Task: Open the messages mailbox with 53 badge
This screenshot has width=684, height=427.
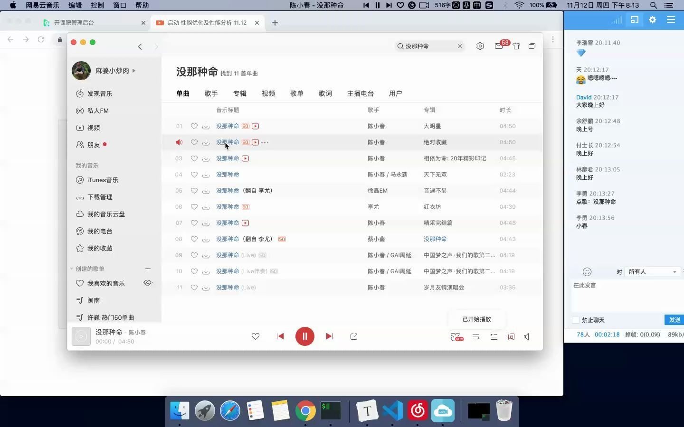Action: coord(499,46)
